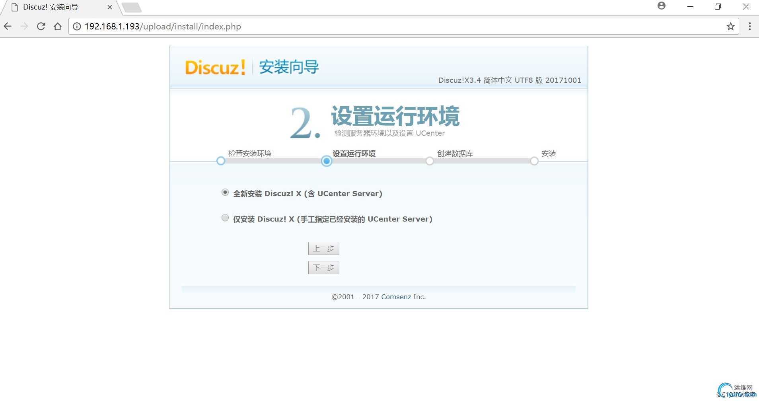Click the 检测服务器环境以及设置 UCenter subtitle

point(390,133)
